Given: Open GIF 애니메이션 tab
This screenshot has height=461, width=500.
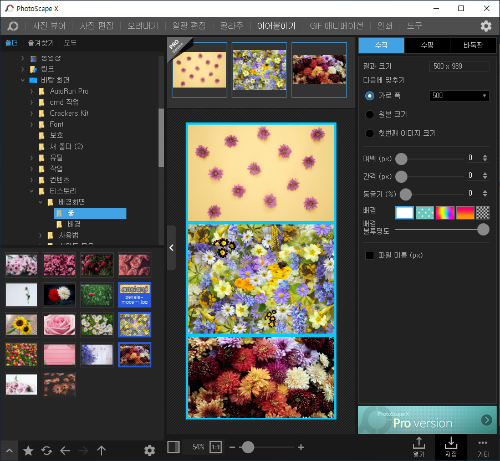Looking at the screenshot, I should pyautogui.click(x=336, y=26).
